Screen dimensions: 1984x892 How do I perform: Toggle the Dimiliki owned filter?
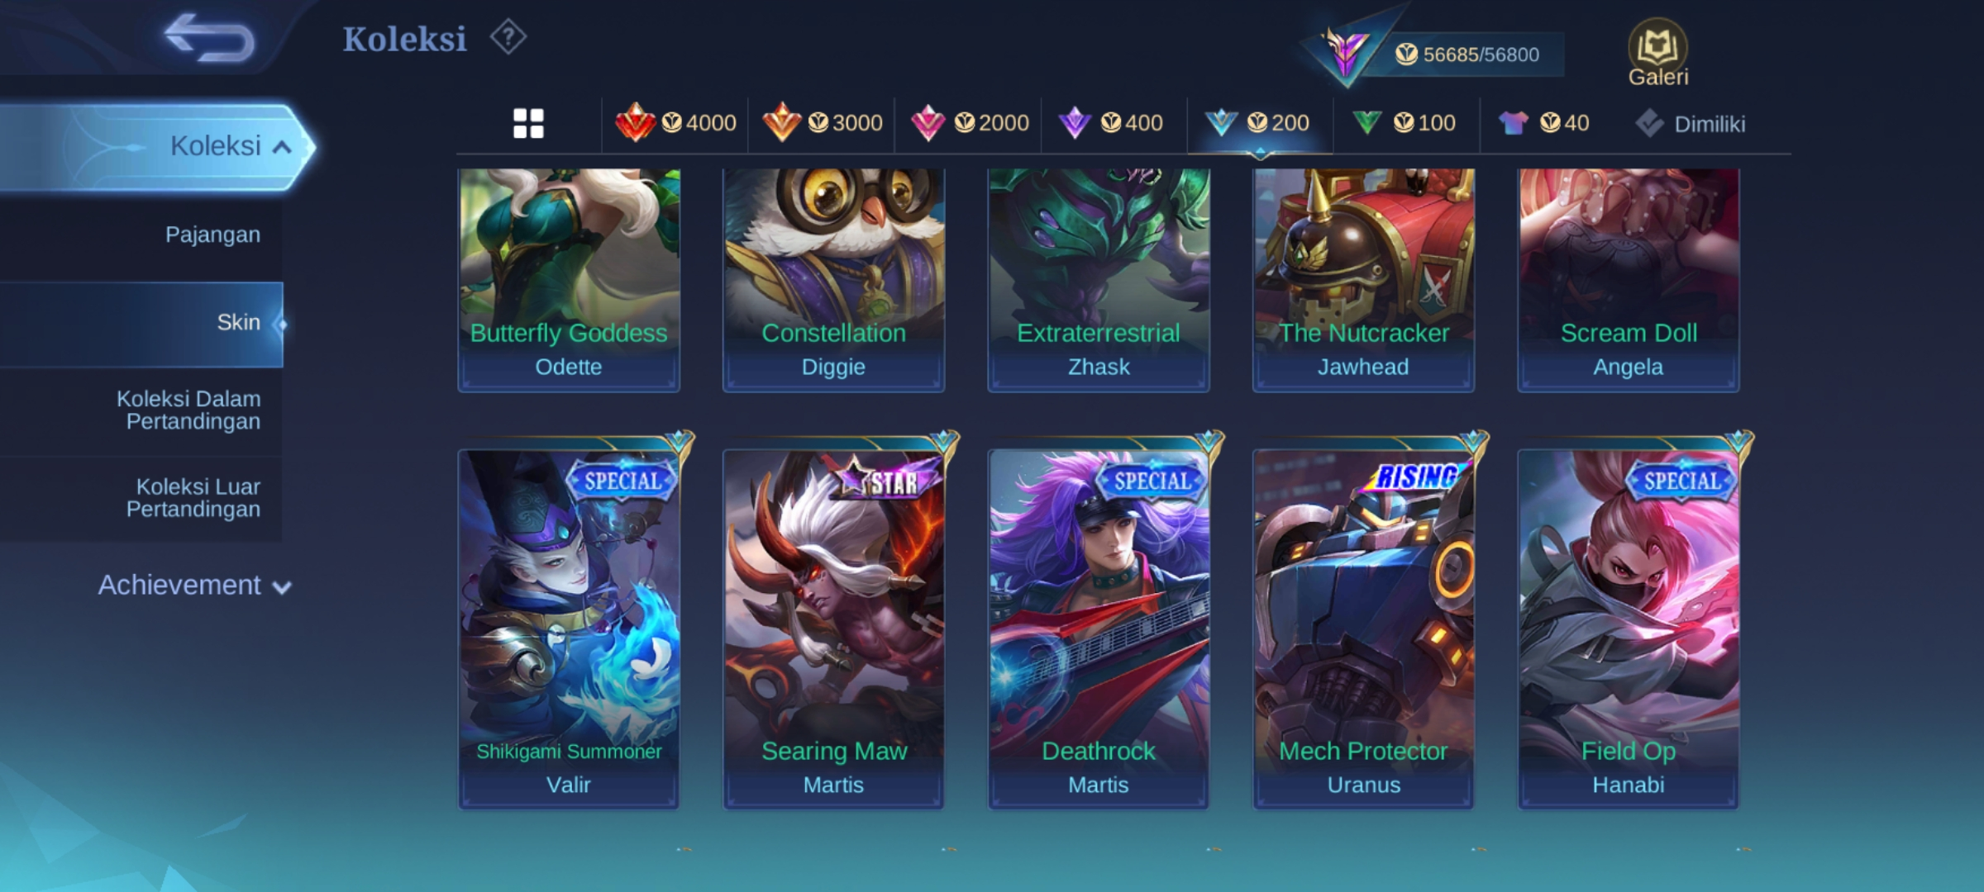coord(1690,124)
